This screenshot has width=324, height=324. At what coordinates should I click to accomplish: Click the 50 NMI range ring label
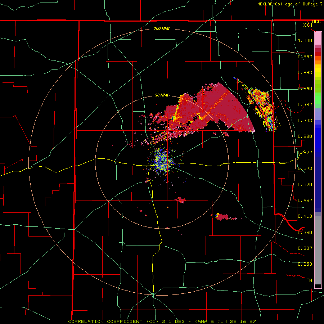pos(162,95)
